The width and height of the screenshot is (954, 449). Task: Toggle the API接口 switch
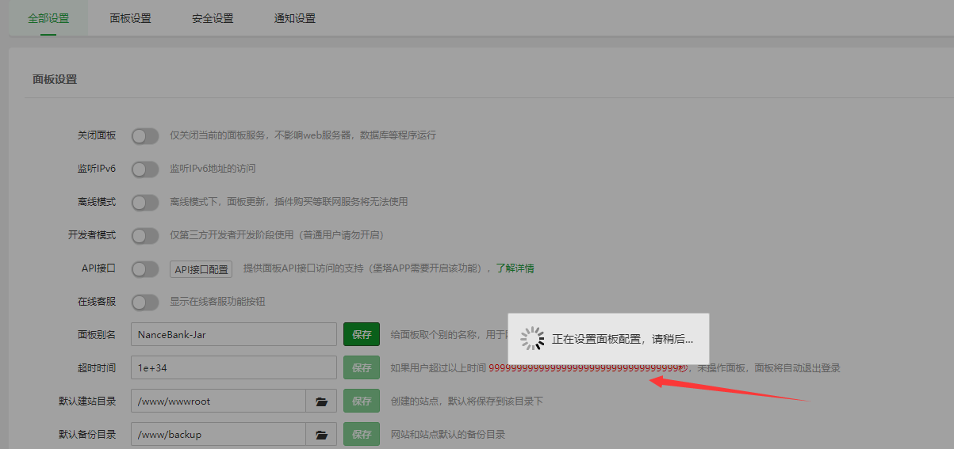click(x=145, y=269)
